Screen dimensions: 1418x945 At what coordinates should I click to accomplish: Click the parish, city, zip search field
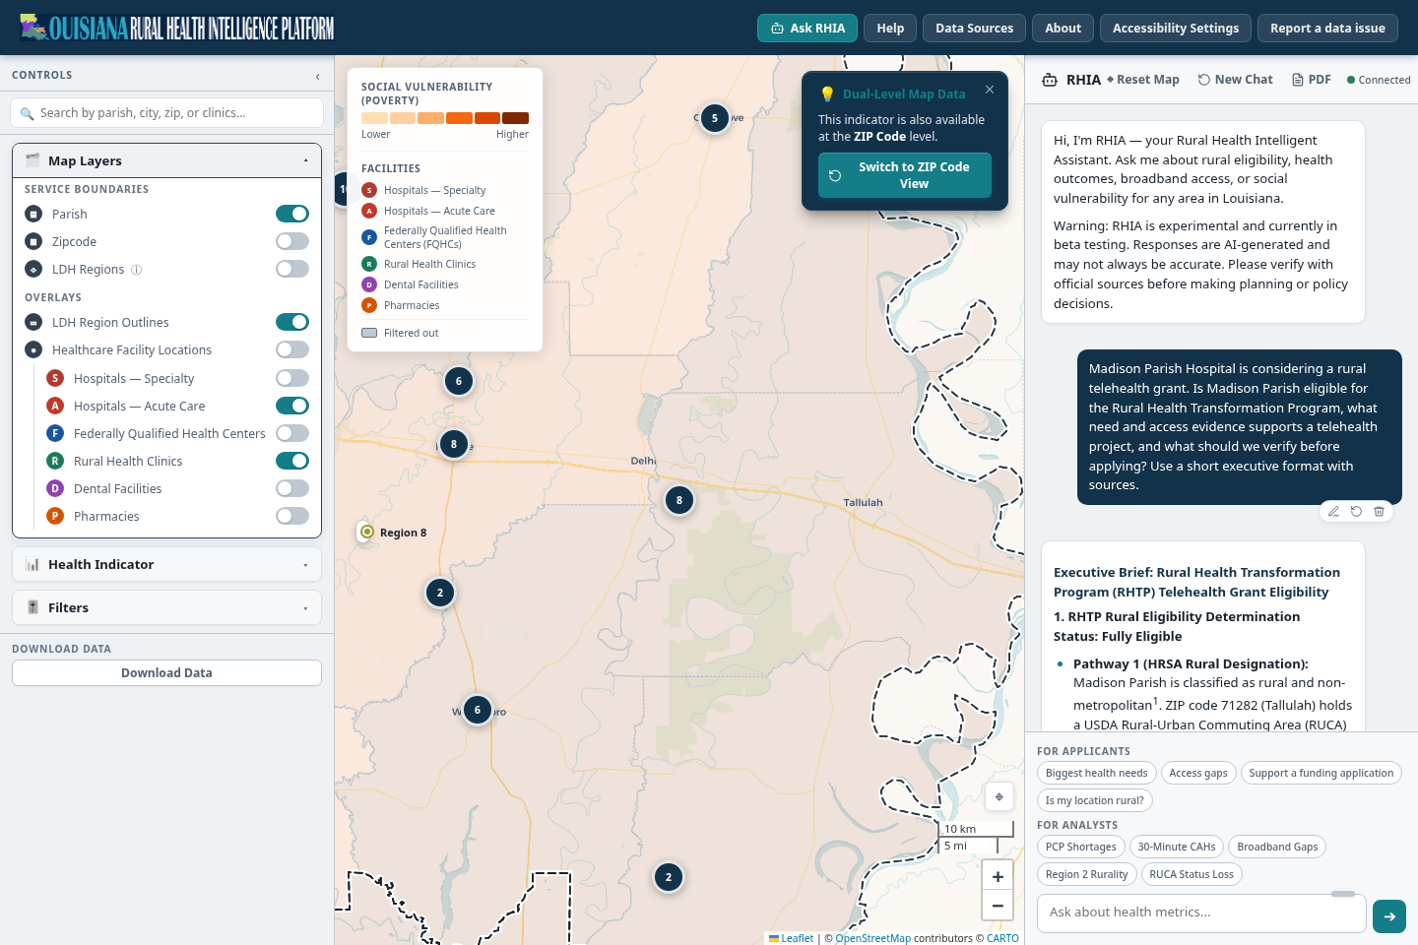coord(167,112)
